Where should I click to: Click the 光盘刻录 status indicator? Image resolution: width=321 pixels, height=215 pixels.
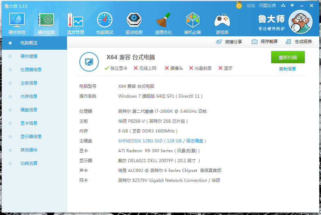[200, 68]
